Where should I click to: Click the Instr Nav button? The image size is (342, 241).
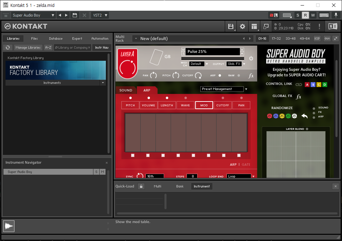tap(102, 47)
